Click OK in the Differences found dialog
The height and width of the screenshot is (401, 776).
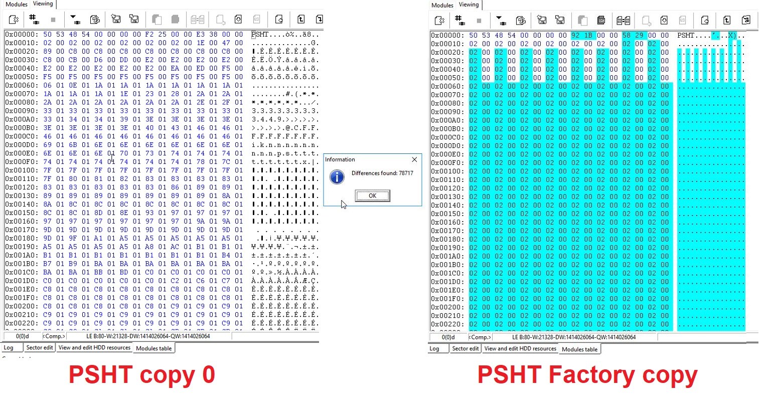pyautogui.click(x=372, y=195)
